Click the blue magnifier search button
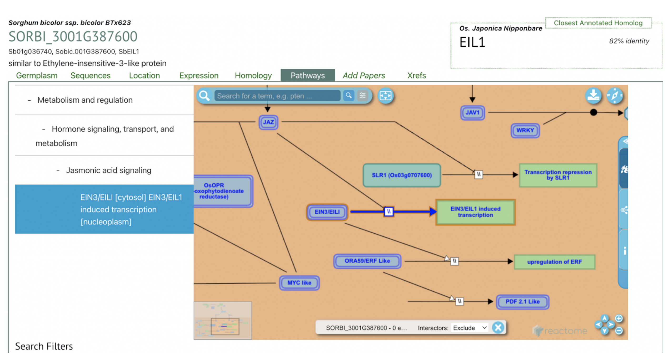The width and height of the screenshot is (668, 361). tap(348, 96)
